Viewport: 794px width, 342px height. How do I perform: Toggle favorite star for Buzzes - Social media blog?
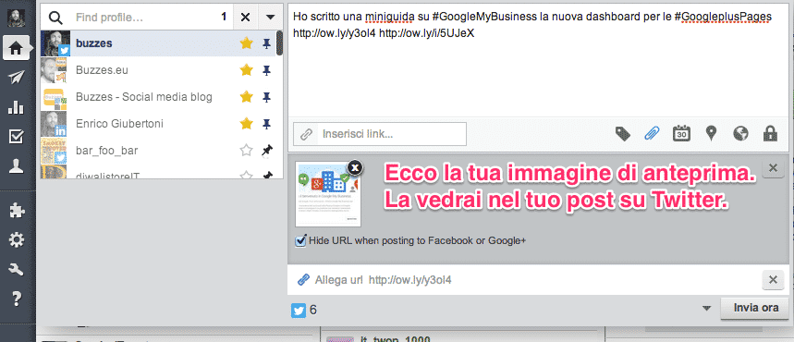pyautogui.click(x=246, y=97)
